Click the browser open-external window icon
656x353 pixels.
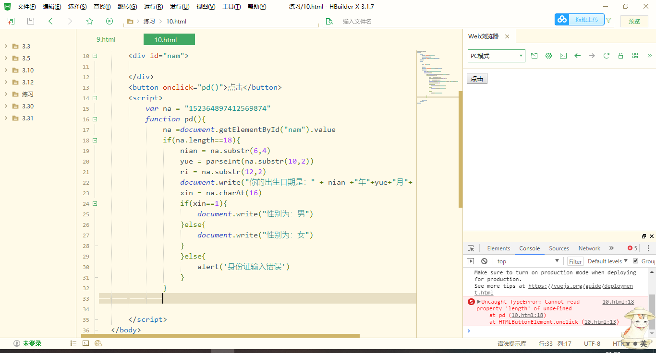click(x=535, y=56)
